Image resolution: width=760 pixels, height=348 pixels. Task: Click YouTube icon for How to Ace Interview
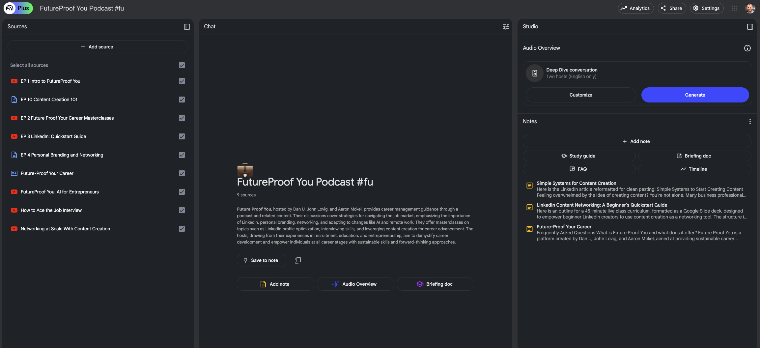coord(14,210)
